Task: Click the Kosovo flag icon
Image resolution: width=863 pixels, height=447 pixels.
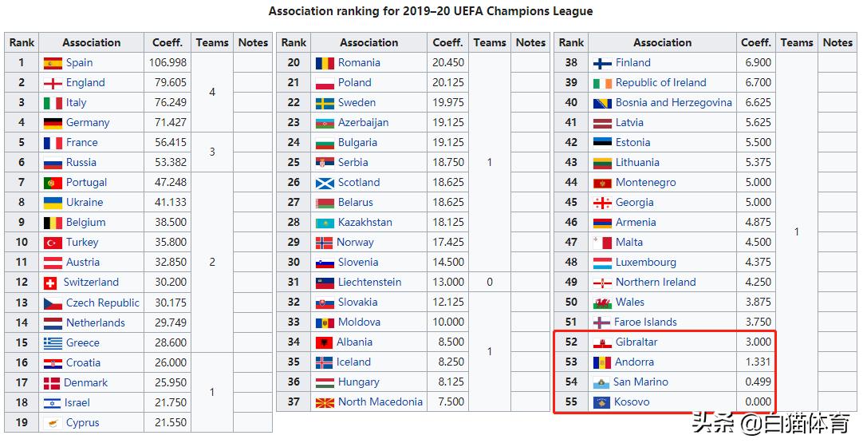Action: coord(602,402)
